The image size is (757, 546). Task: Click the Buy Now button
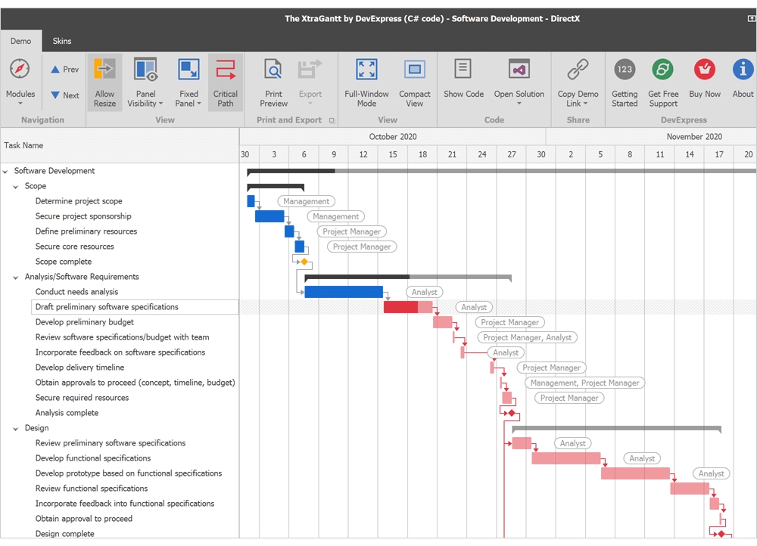(x=704, y=79)
